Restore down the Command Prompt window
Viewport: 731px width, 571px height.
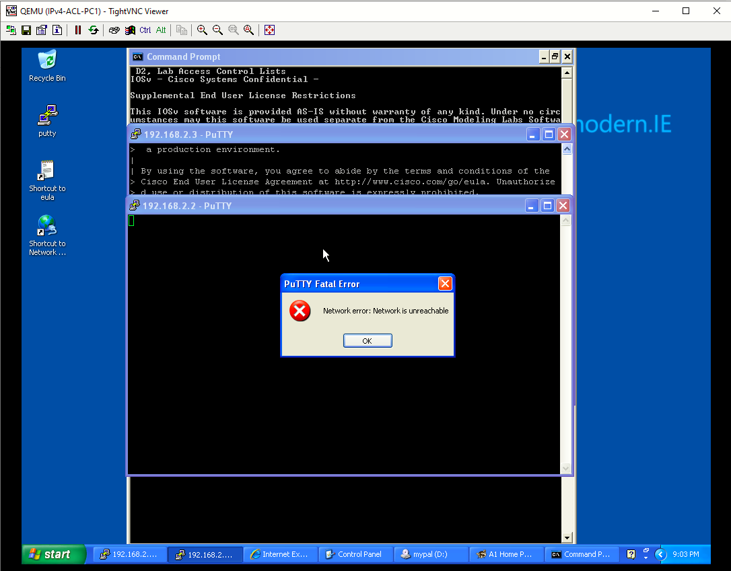click(555, 56)
